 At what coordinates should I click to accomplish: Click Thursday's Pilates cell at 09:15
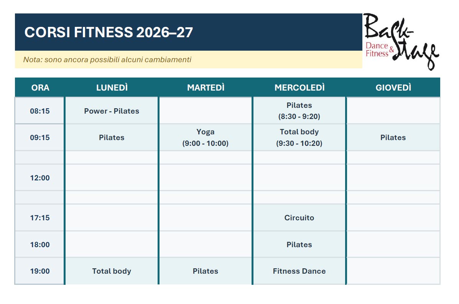click(x=393, y=137)
